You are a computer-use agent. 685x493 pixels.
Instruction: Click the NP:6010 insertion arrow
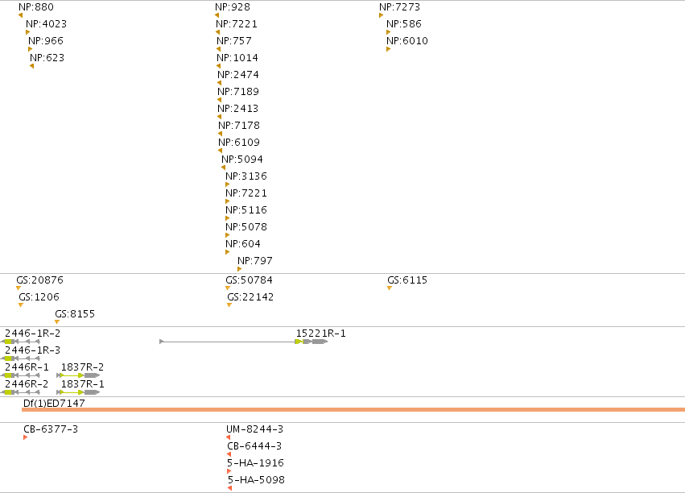click(388, 49)
